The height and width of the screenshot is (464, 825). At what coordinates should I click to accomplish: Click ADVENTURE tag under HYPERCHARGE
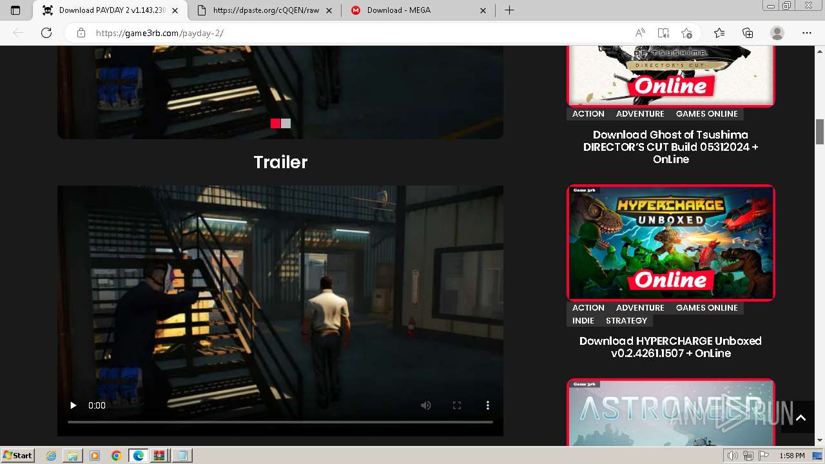coord(640,307)
